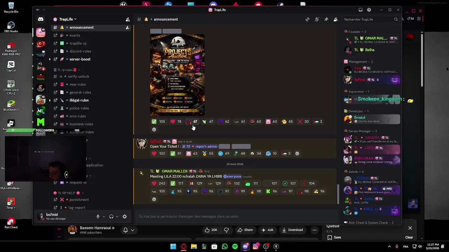Image resolution: width=449 pixels, height=252 pixels.
Task: Open the verify-unlock channel
Action: [x=78, y=77]
